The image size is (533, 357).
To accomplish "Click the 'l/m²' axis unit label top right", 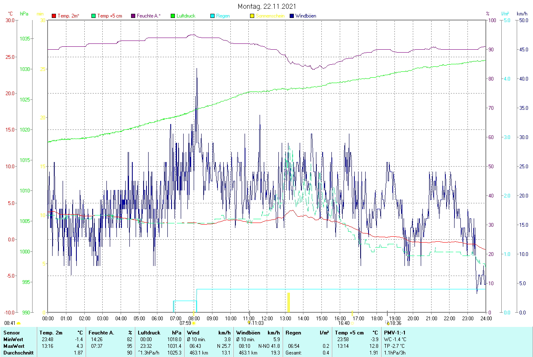I will coord(505,13).
